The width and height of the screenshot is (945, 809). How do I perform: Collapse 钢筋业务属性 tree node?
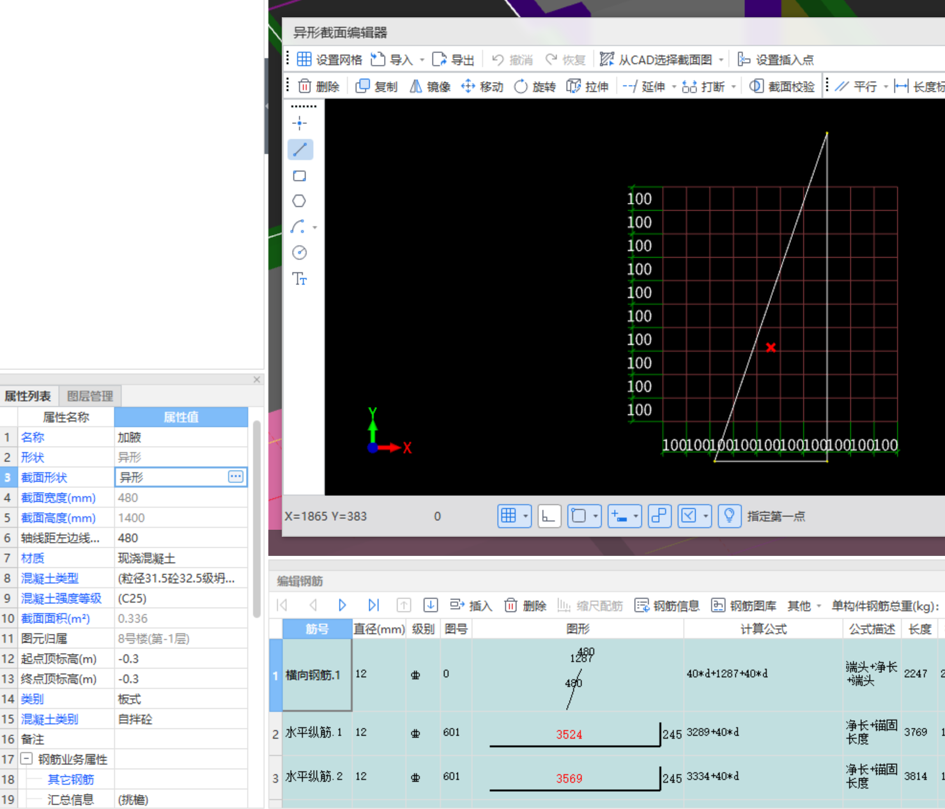point(26,759)
